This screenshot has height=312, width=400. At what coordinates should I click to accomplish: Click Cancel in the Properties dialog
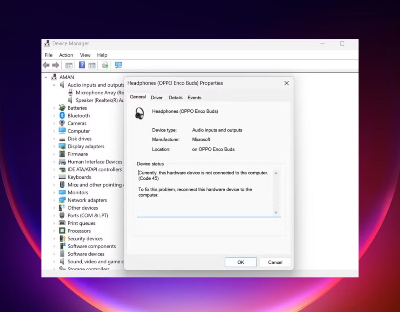[x=275, y=262]
